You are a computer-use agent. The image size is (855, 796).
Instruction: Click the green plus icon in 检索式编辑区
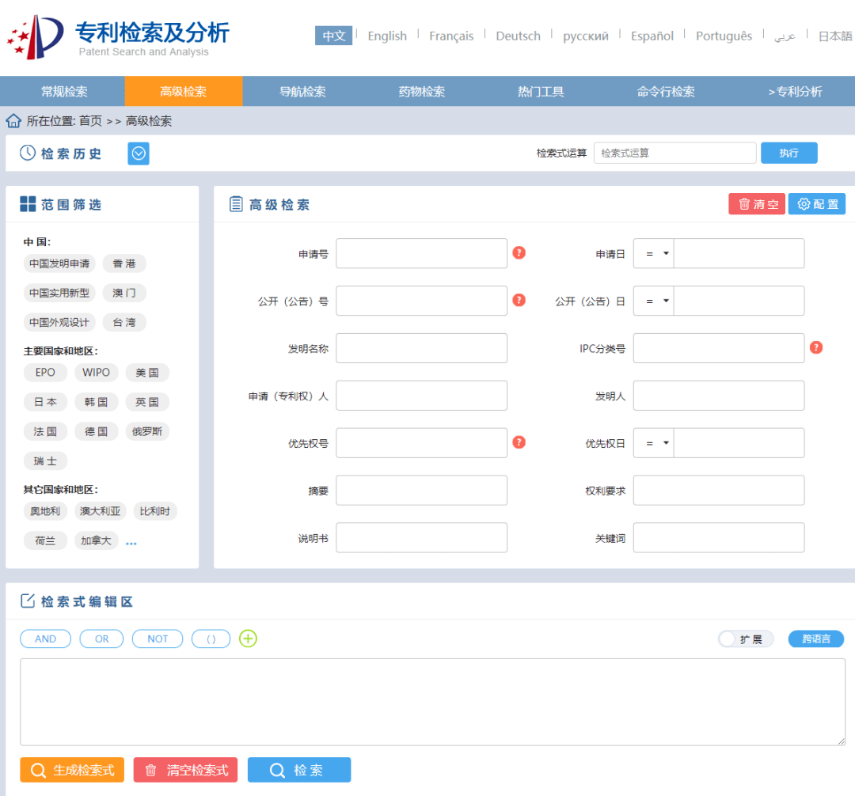[x=248, y=639]
